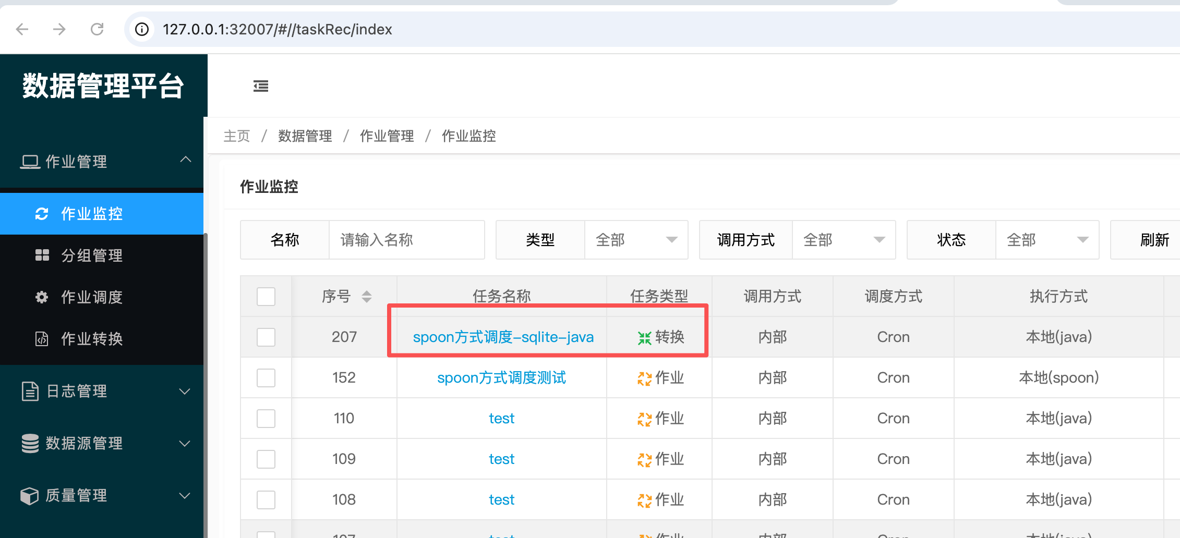Click the 作业监控 panel heading
The width and height of the screenshot is (1180, 538).
(x=269, y=187)
